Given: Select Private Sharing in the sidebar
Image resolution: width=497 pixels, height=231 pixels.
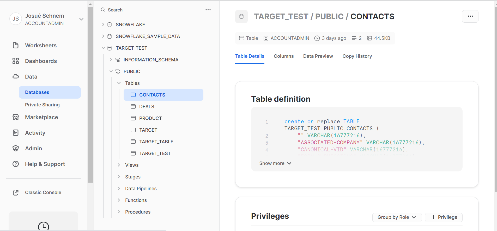Looking at the screenshot, I should [x=42, y=105].
